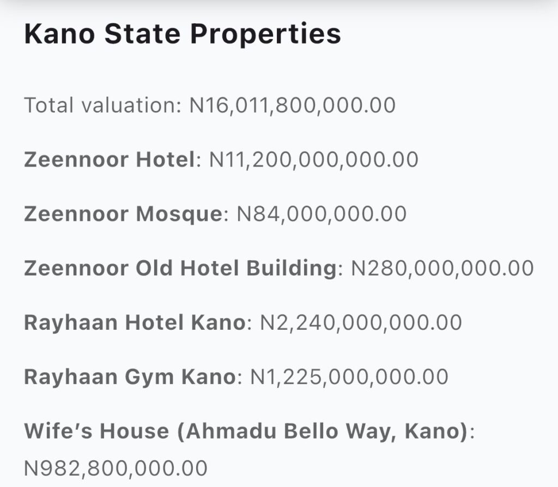Click the Rayhaan Gym Kano label

(129, 377)
